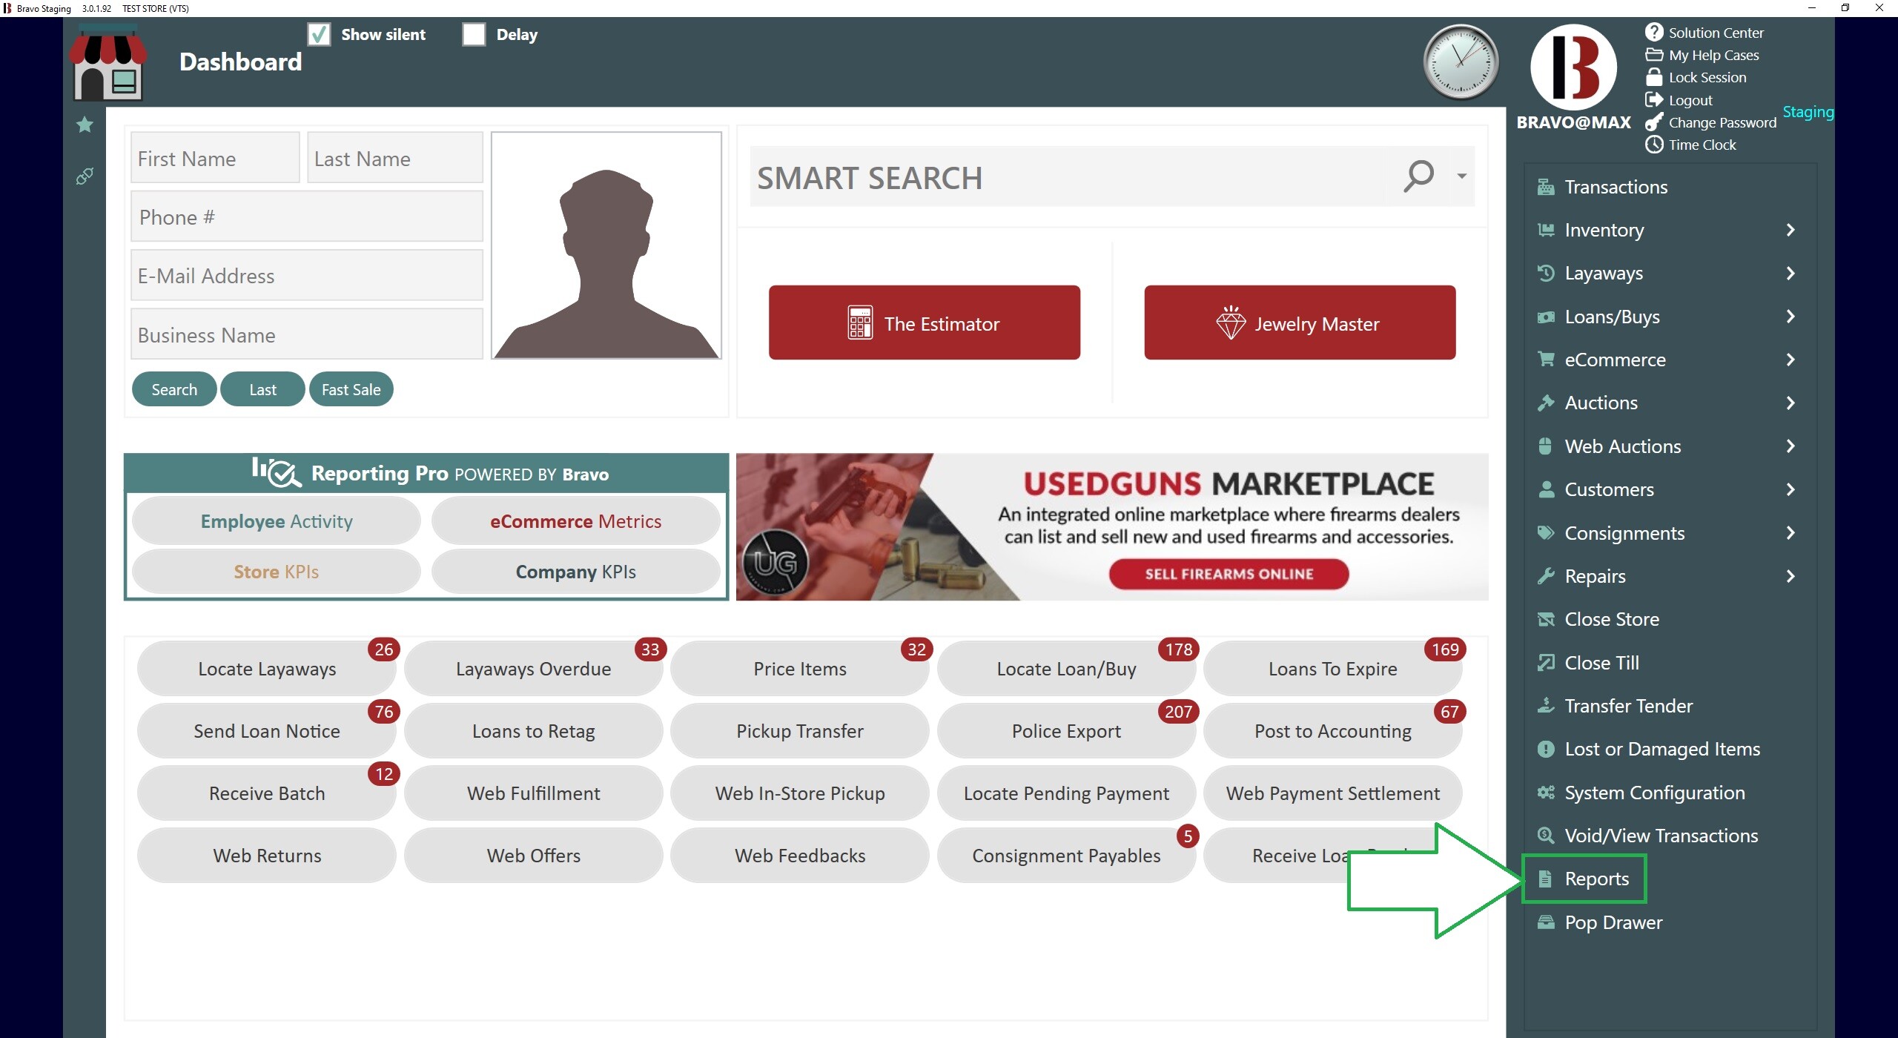Open Jewelry Master
The width and height of the screenshot is (1898, 1038).
pos(1300,323)
